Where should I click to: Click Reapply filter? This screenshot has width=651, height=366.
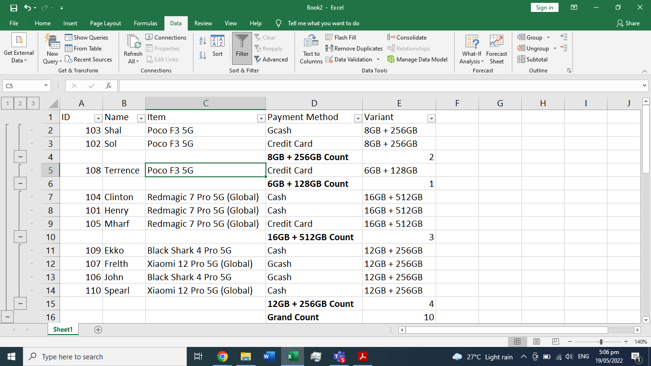[x=268, y=48]
